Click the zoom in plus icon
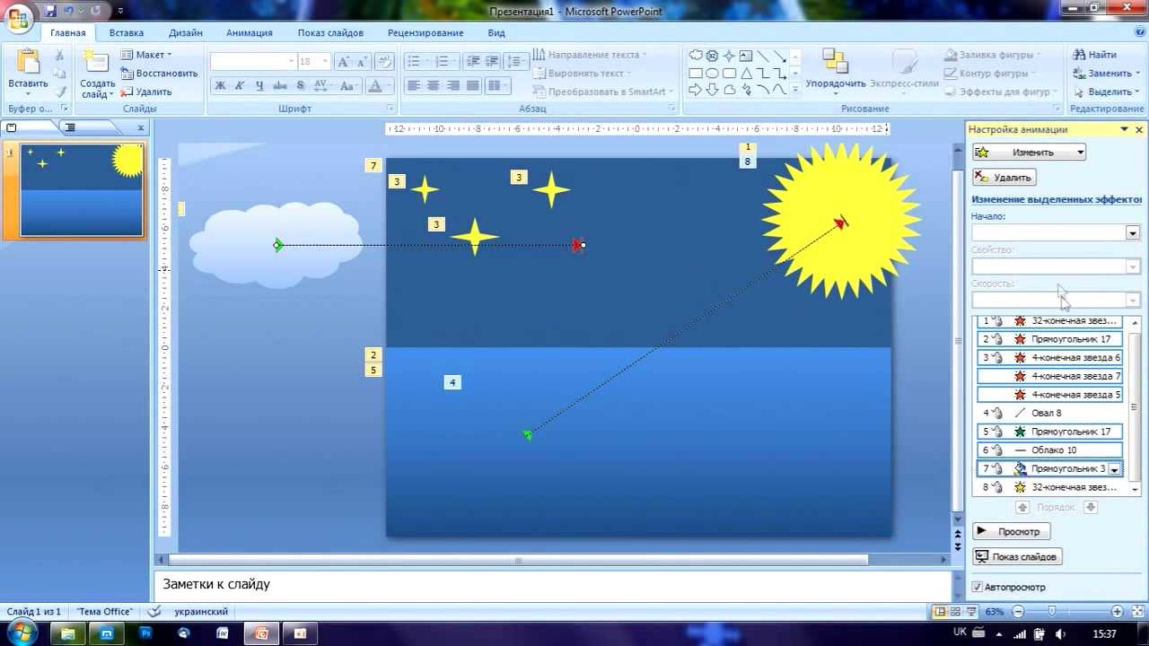 coord(1117,612)
